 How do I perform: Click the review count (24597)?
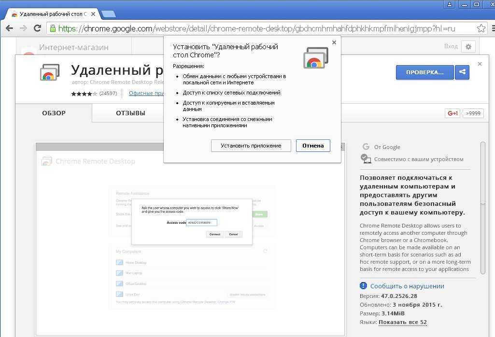tap(108, 94)
